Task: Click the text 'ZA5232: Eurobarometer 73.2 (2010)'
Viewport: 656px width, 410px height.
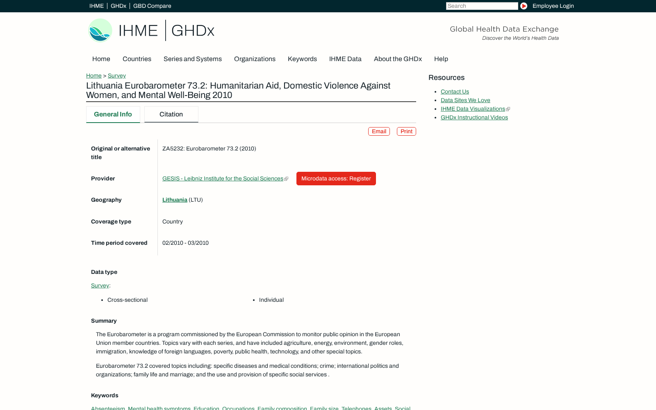Action: [209, 149]
